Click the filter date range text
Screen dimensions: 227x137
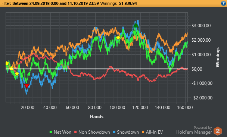pos(56,3)
